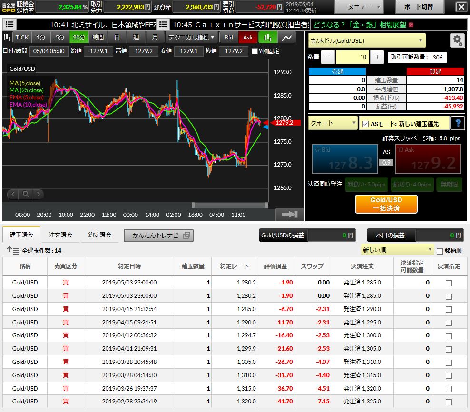Check 決済指定 box for the 1,315.0 rate row
Image resolution: width=470 pixels, height=412 pixels.
(449, 389)
